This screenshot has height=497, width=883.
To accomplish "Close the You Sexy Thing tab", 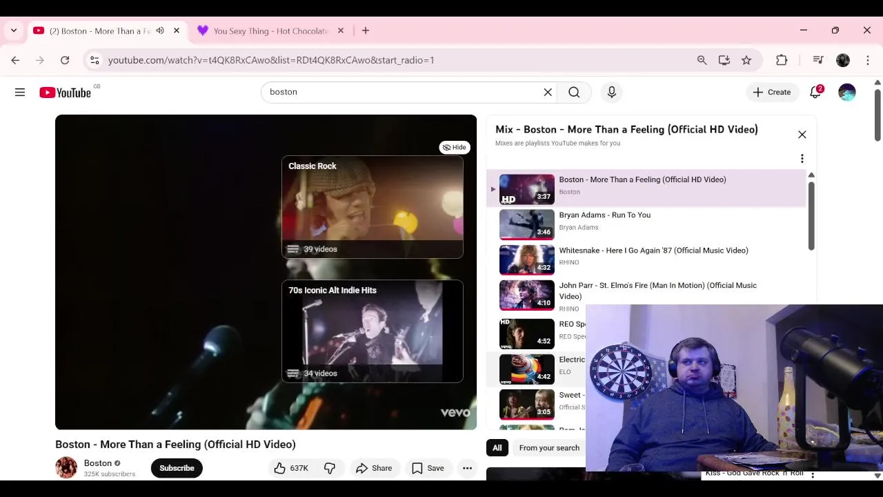I will click(341, 30).
